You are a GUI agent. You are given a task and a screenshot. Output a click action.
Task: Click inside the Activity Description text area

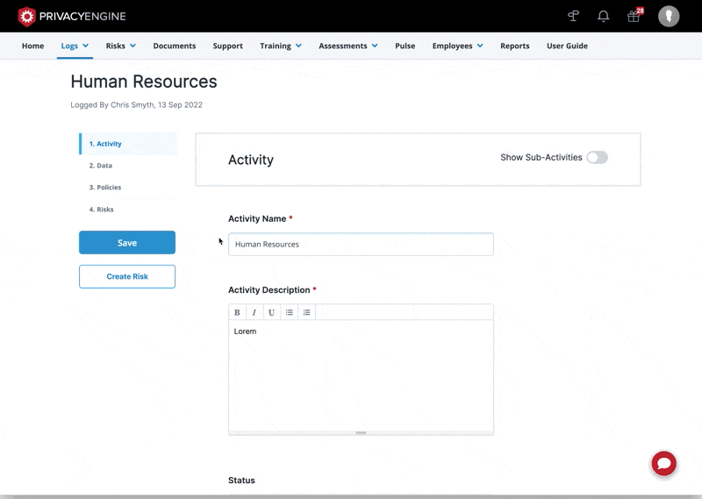click(361, 375)
